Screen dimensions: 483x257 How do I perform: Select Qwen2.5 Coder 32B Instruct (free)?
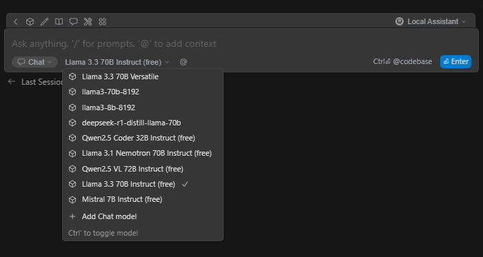[143, 138]
